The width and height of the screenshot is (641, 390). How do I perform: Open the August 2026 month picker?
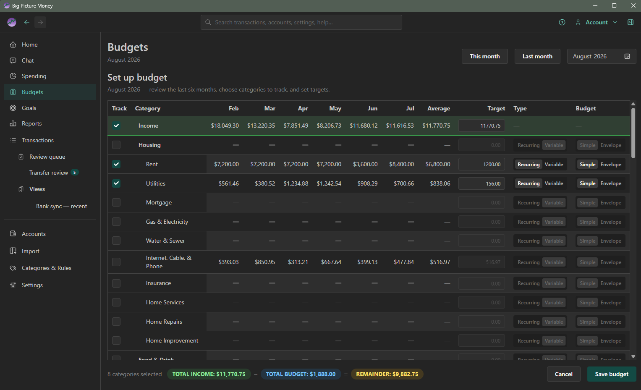601,56
